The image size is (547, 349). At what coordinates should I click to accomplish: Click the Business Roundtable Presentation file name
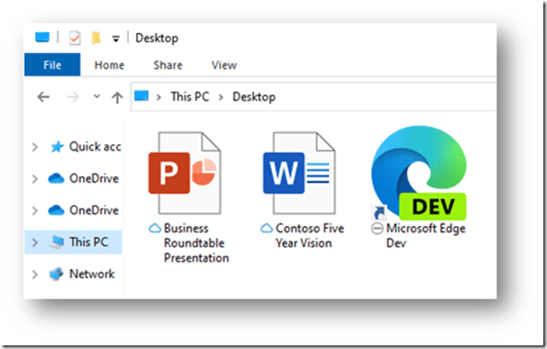196,243
